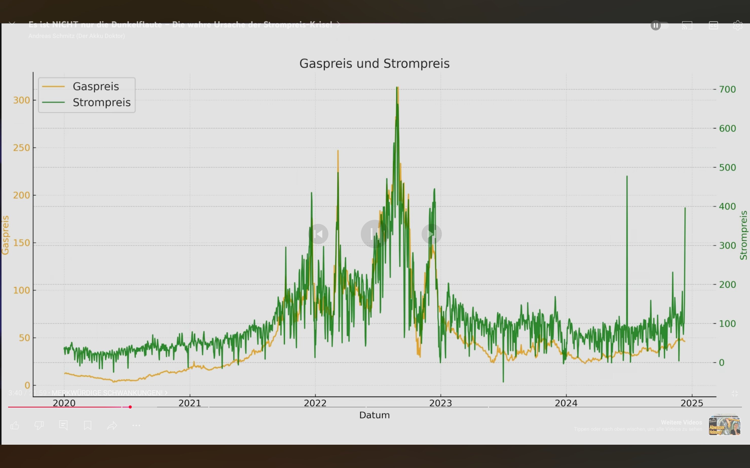Open chapter list 'MERKWÜRDIGE SCHWANKUNGEN!'
Image resolution: width=750 pixels, height=468 pixels.
click(x=109, y=393)
